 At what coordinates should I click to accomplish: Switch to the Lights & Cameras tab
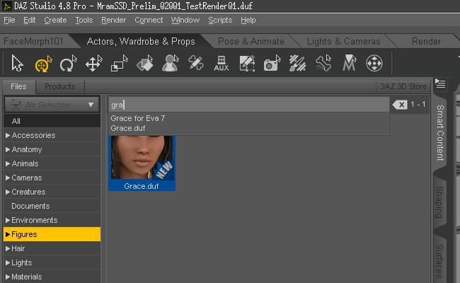(x=343, y=41)
